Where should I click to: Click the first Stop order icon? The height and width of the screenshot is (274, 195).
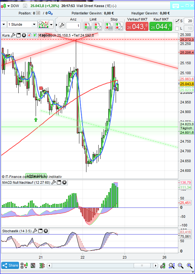pyautogui.click(x=109, y=26)
